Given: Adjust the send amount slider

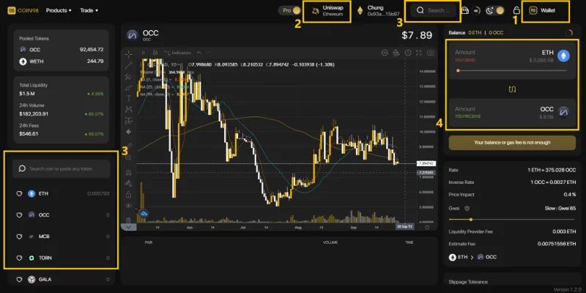Looking at the screenshot, I should 512,70.
